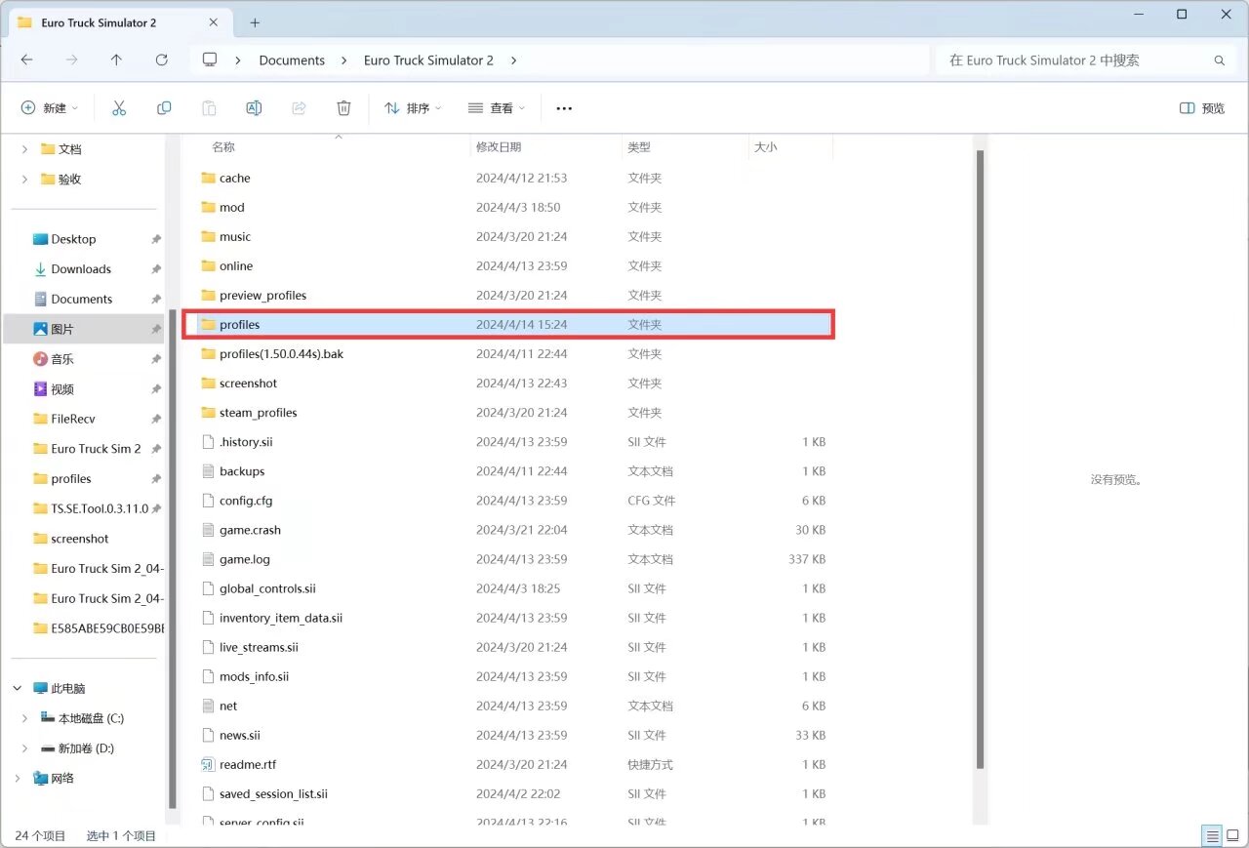The width and height of the screenshot is (1249, 848).
Task: Open the 新建 dropdown
Action: click(49, 108)
